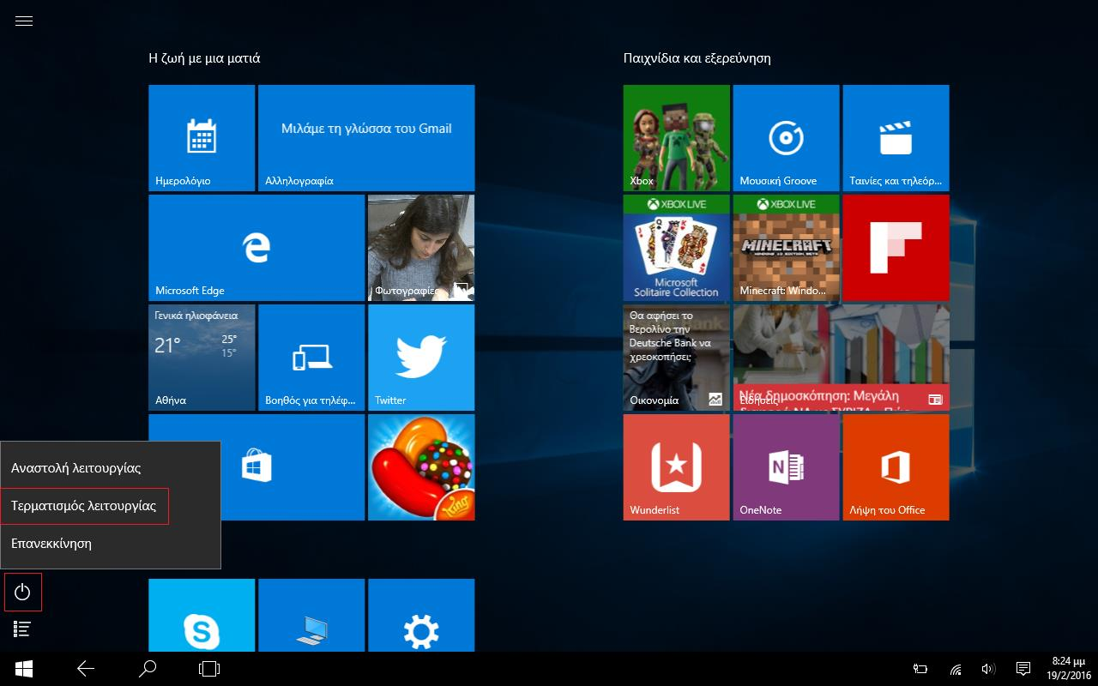Launch the Twitter tile
1098x686 pixels.
pos(421,358)
